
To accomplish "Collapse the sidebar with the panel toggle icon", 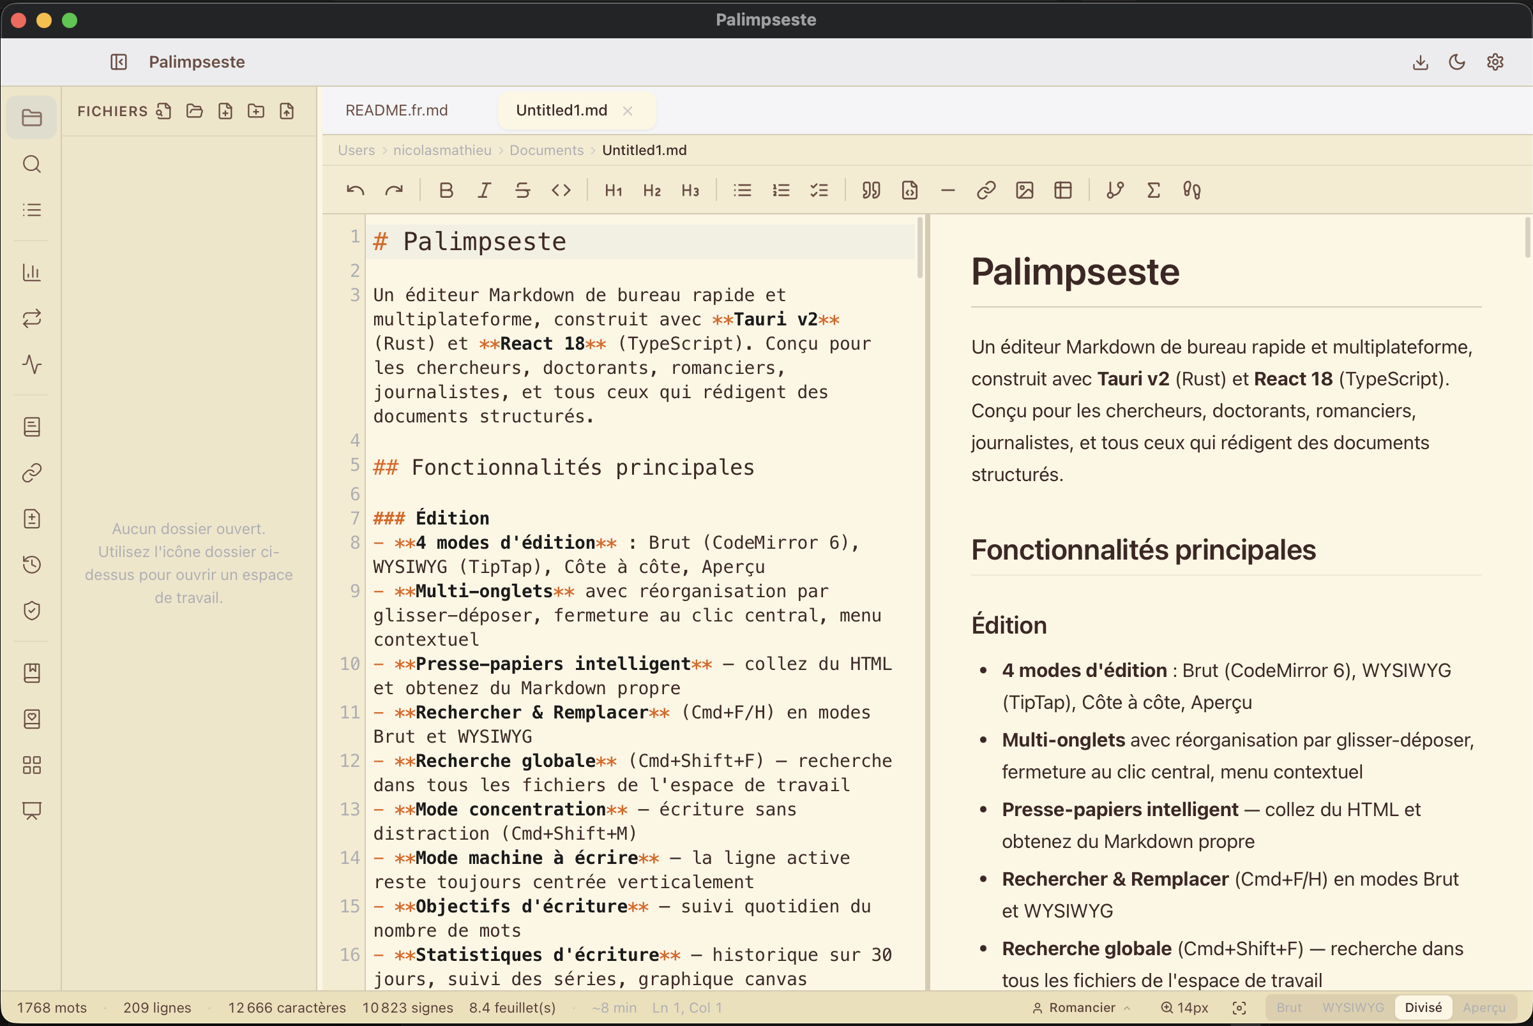I will coord(119,62).
